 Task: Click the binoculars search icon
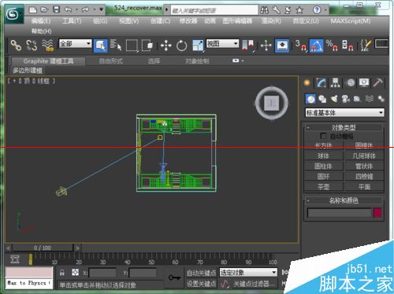264,10
